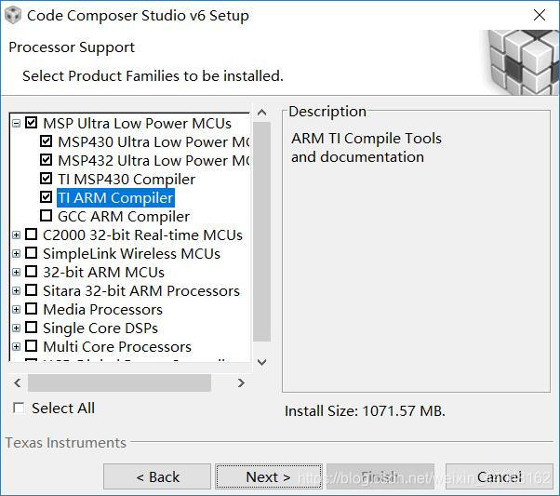
Task: Select 32-bit ARM MCUs label
Action: tap(103, 272)
